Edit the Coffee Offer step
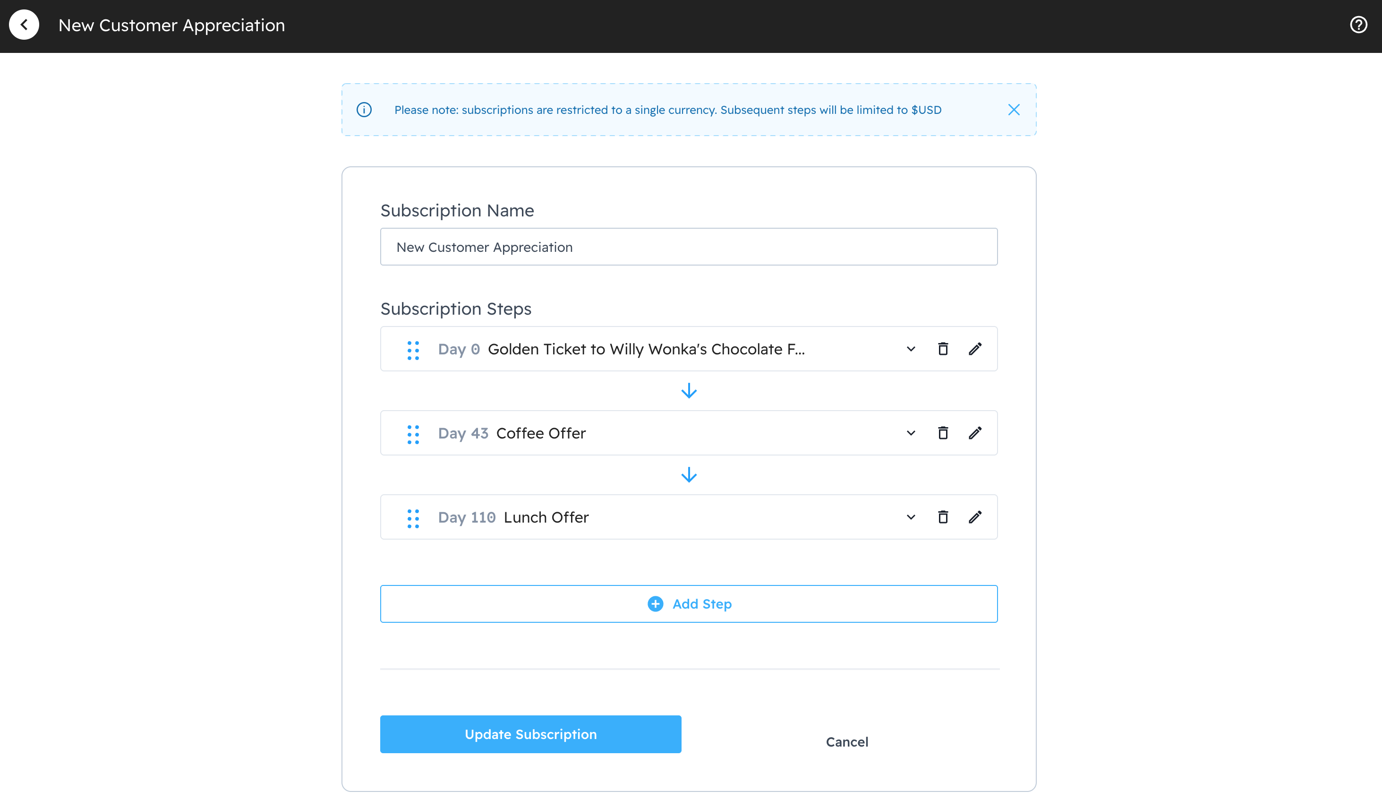The image size is (1382, 808). tap(974, 433)
